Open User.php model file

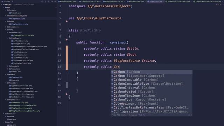(x=14, y=80)
